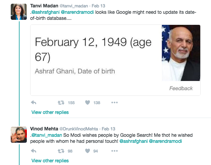The width and height of the screenshot is (211, 165).
Task: Retweet Vinod Mehta's tweet
Action: [x=61, y=151]
